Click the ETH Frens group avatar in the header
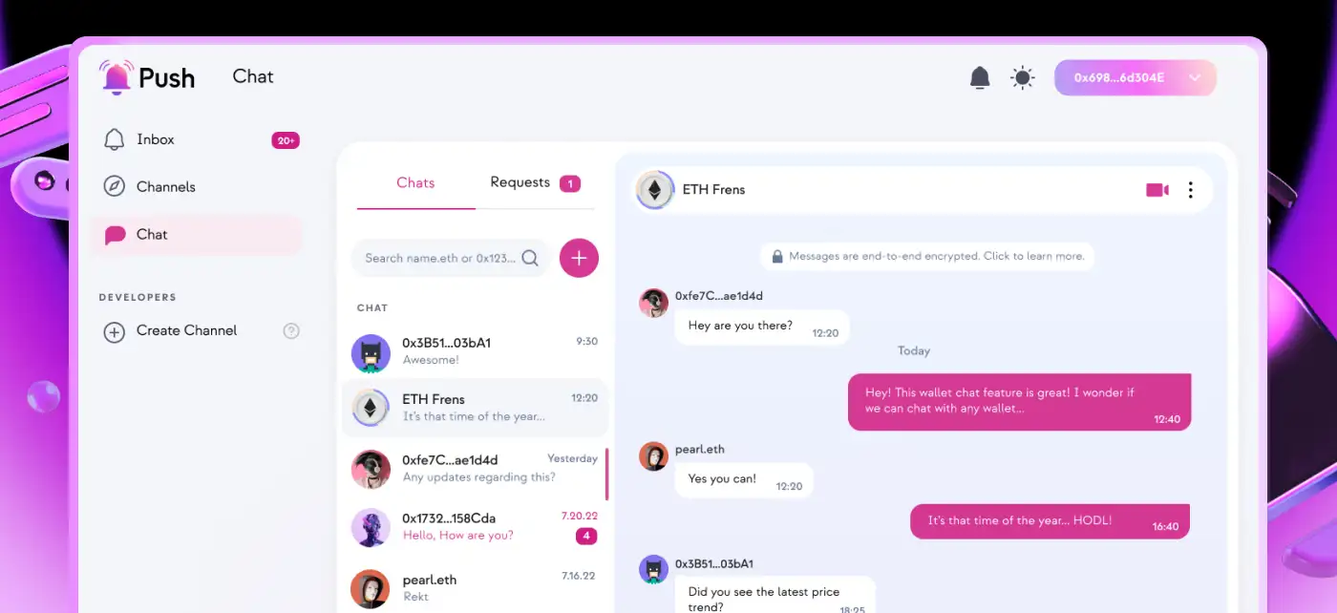The height and width of the screenshot is (613, 1337). [655, 190]
